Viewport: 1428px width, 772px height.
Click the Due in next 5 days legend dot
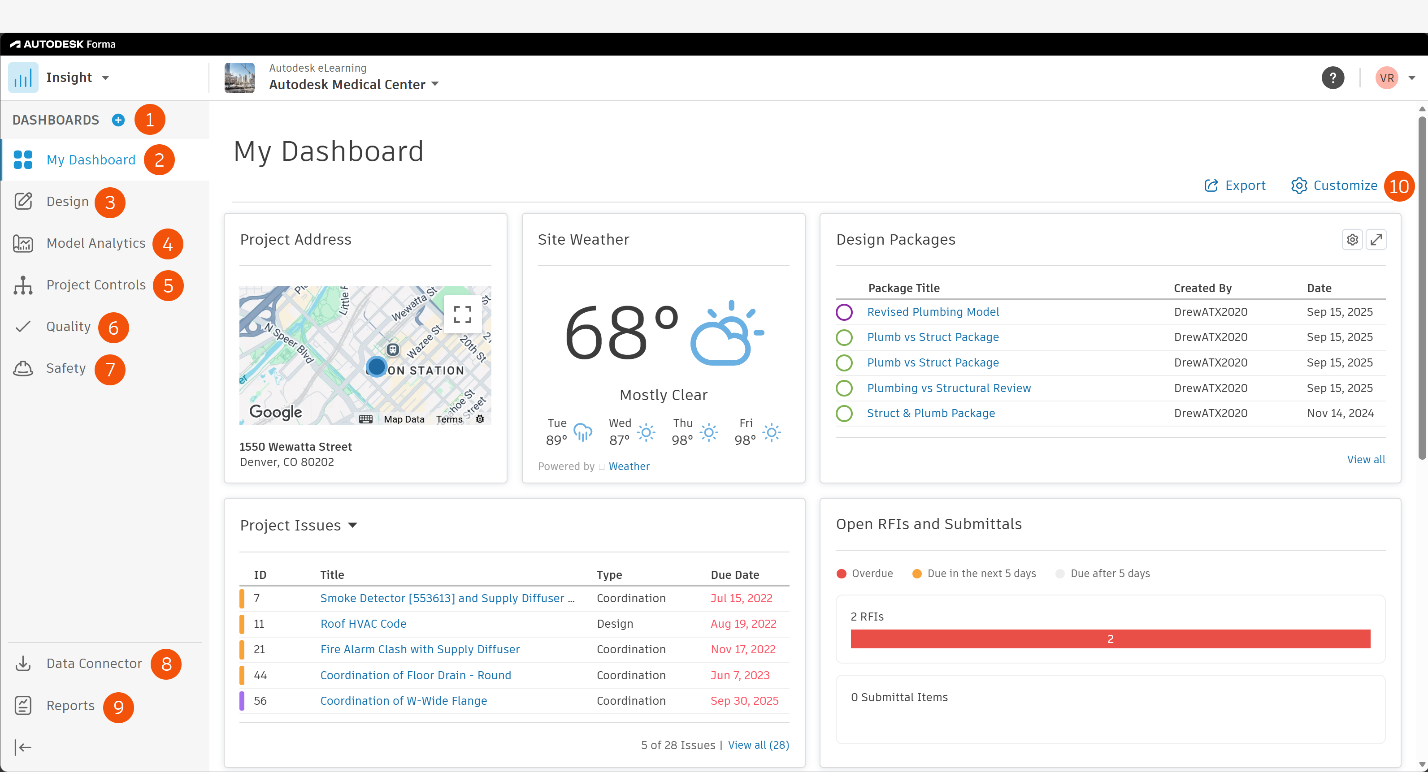pyautogui.click(x=917, y=574)
